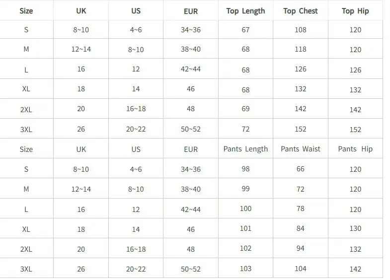The width and height of the screenshot is (390, 280).
Task: Click Pants Waist value 104 for 3XL
Action: [301, 269]
